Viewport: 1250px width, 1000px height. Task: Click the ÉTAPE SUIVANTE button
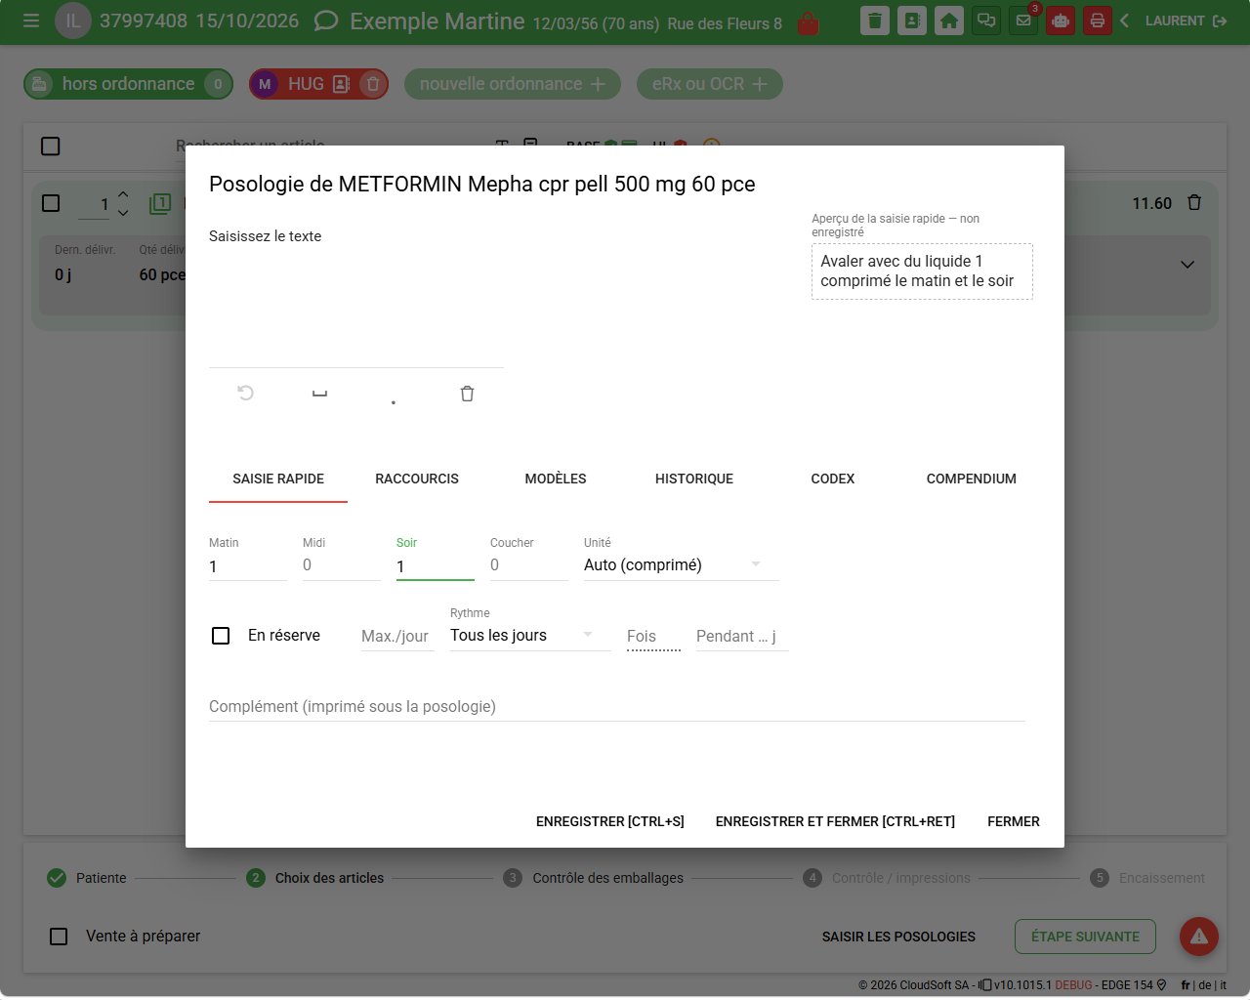[x=1086, y=937]
